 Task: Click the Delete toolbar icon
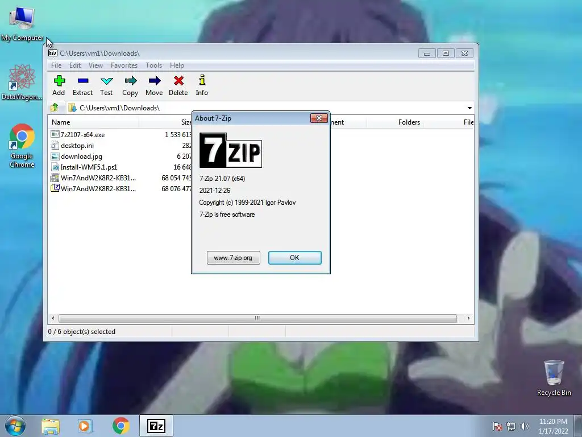pyautogui.click(x=178, y=85)
